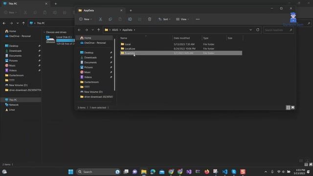This screenshot has height=176, width=313.
Task: Open the See more ellipsis menu
Action: [x=198, y=19]
